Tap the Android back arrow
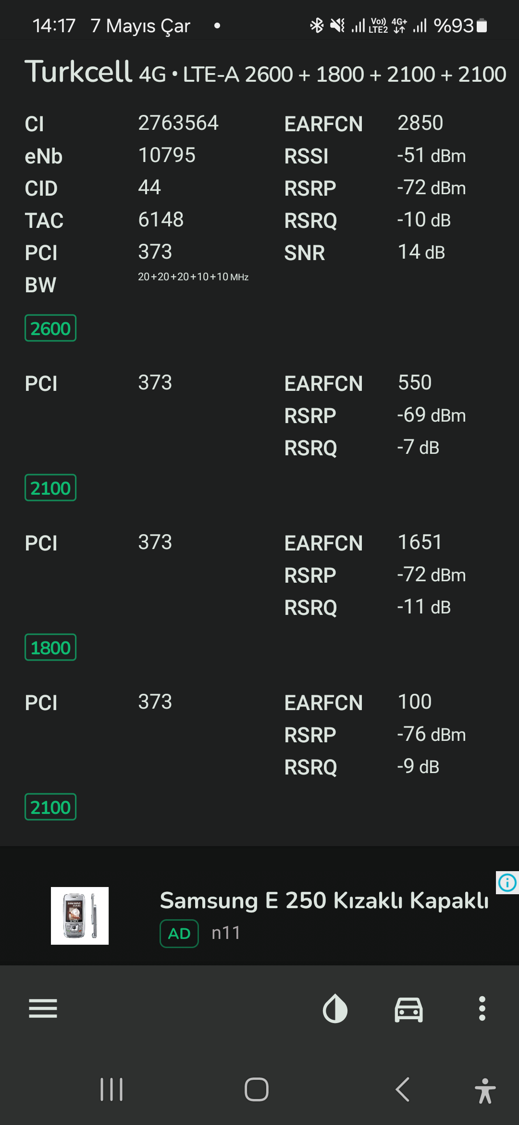Screen dimensions: 519x1125 [x=403, y=1089]
